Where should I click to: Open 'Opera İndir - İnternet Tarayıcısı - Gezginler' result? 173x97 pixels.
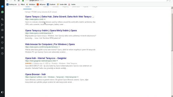pos(46,58)
